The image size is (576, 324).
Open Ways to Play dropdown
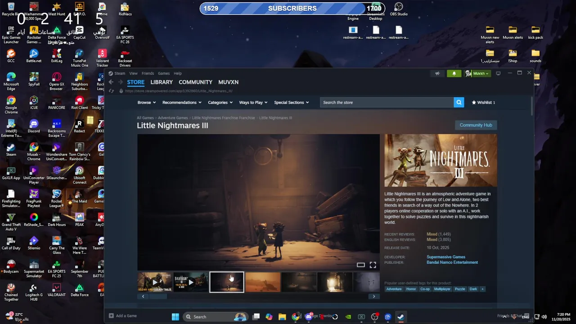[x=253, y=103]
